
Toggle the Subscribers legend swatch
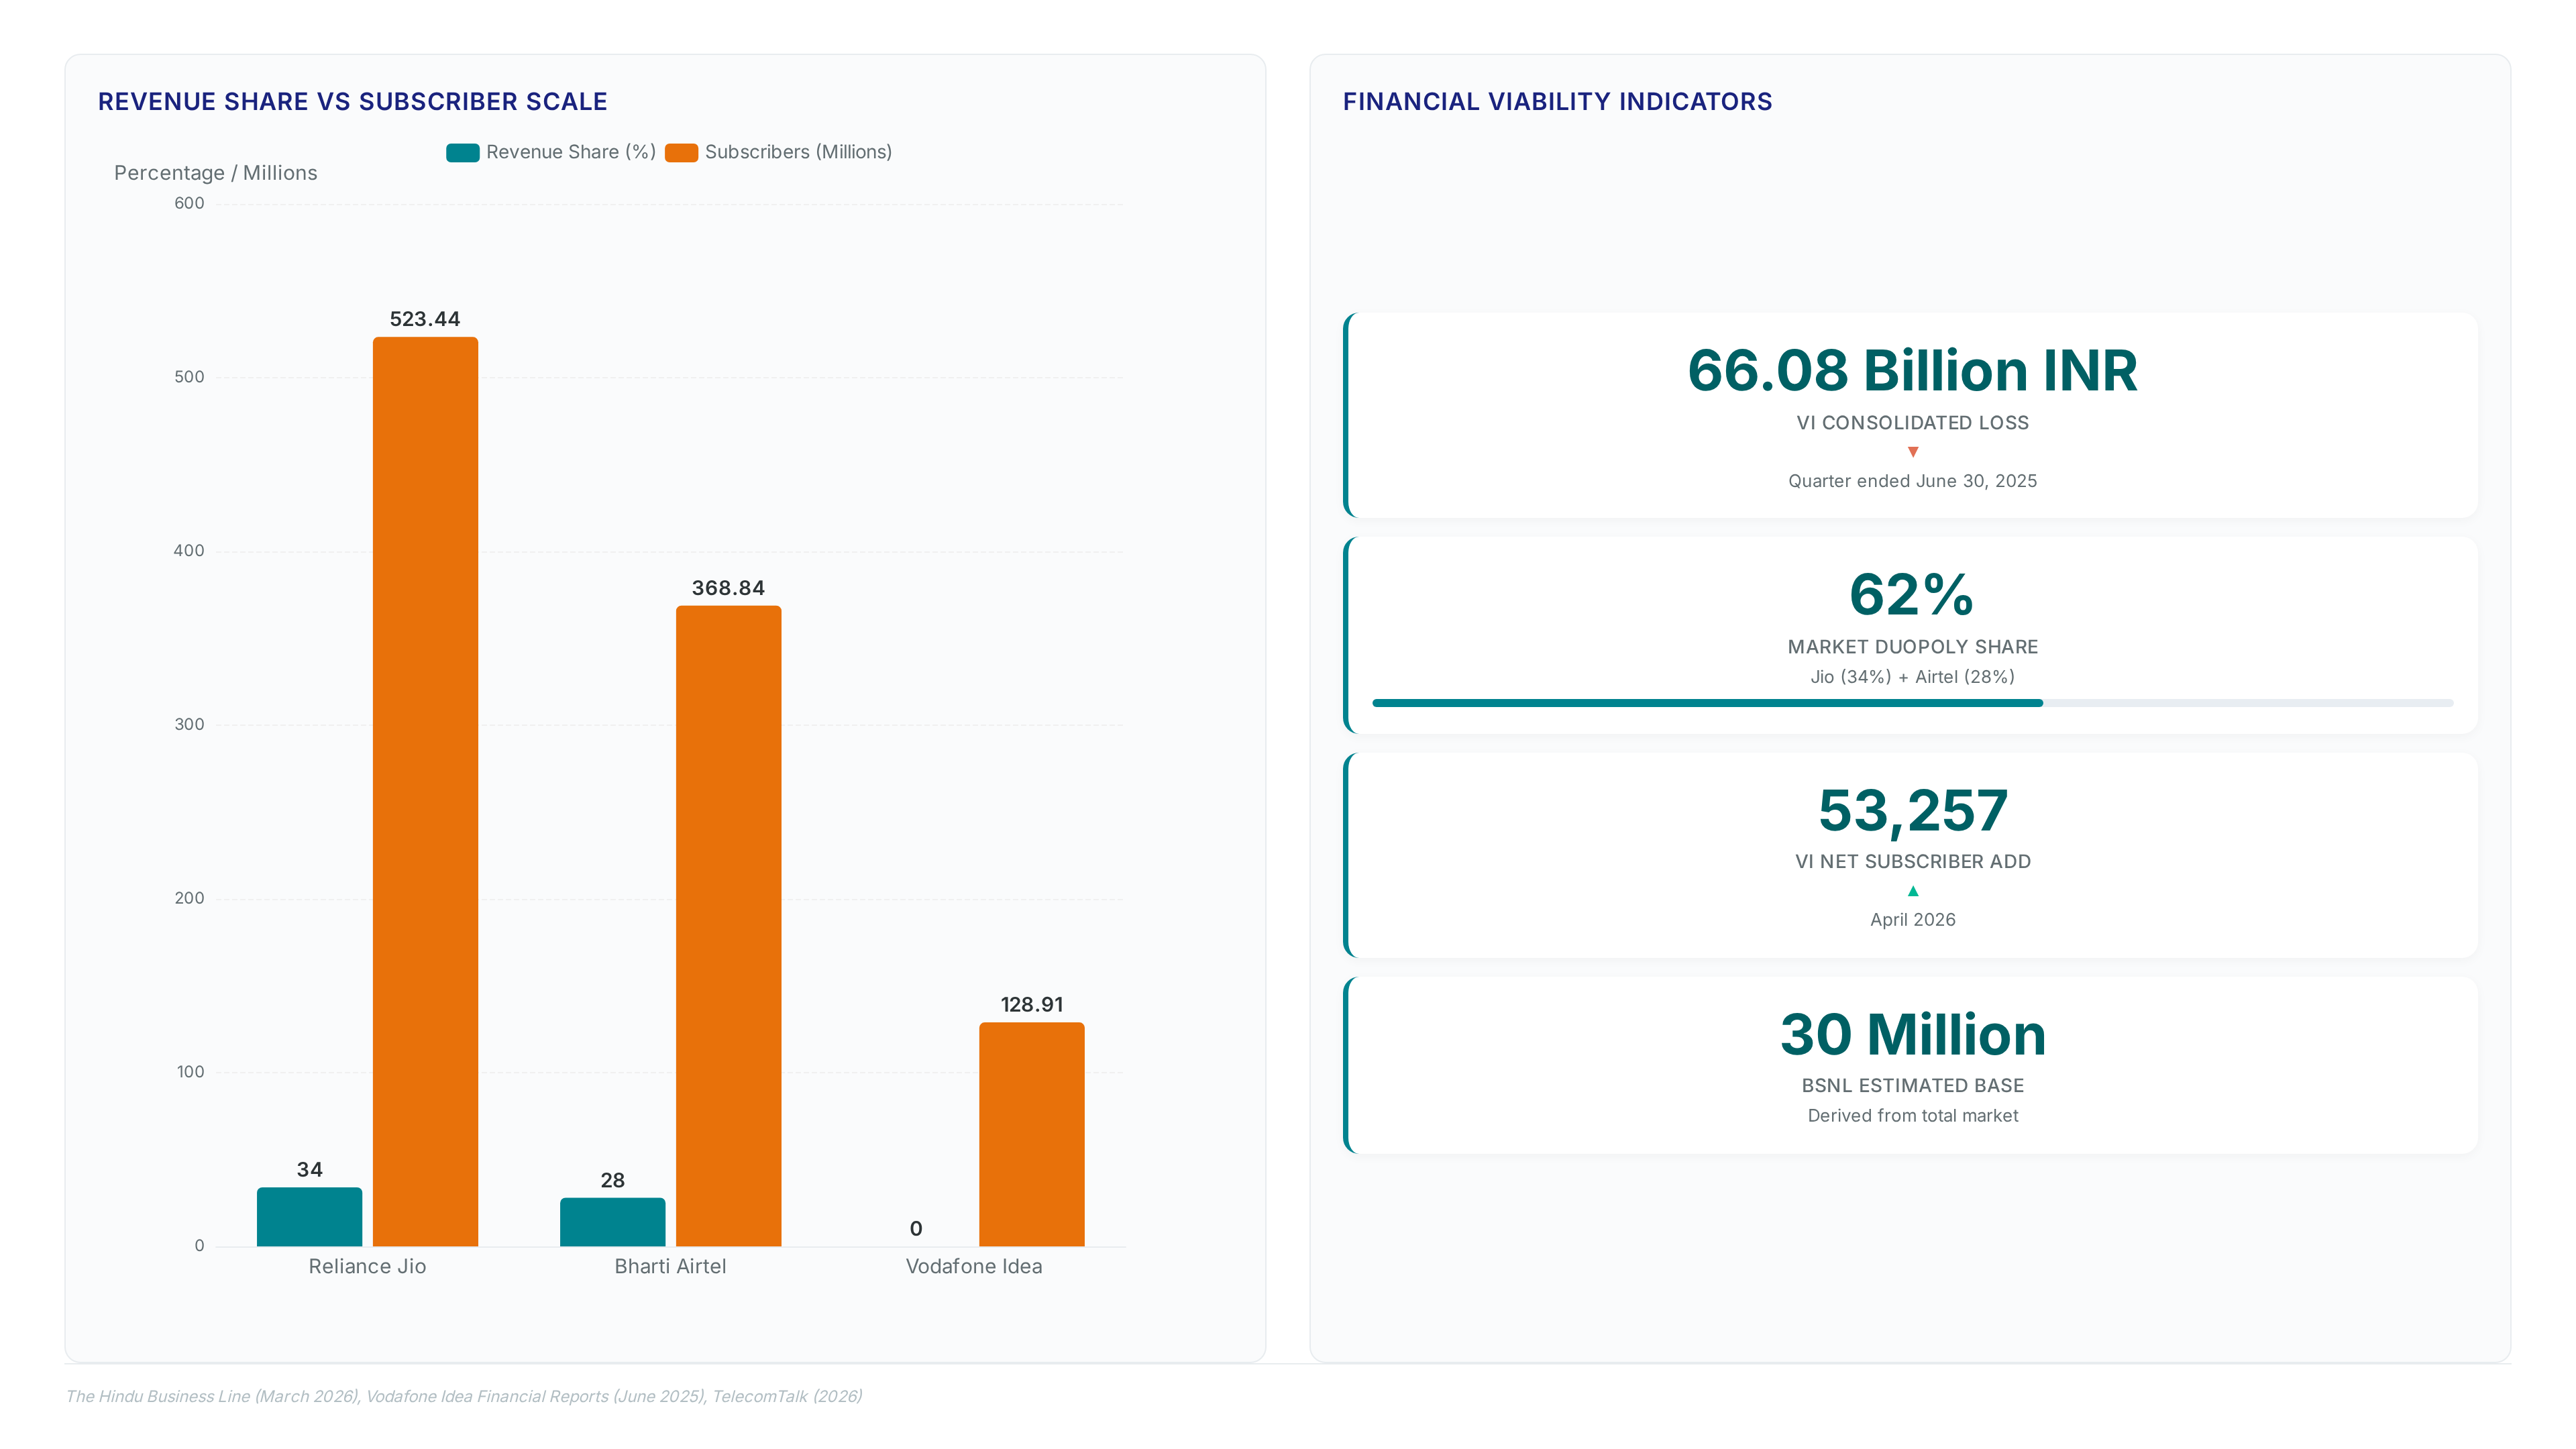(x=681, y=152)
